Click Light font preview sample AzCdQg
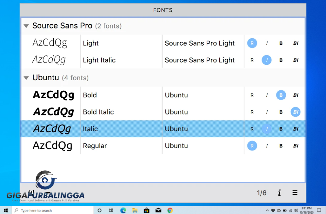This screenshot has height=214, width=326. (x=50, y=43)
